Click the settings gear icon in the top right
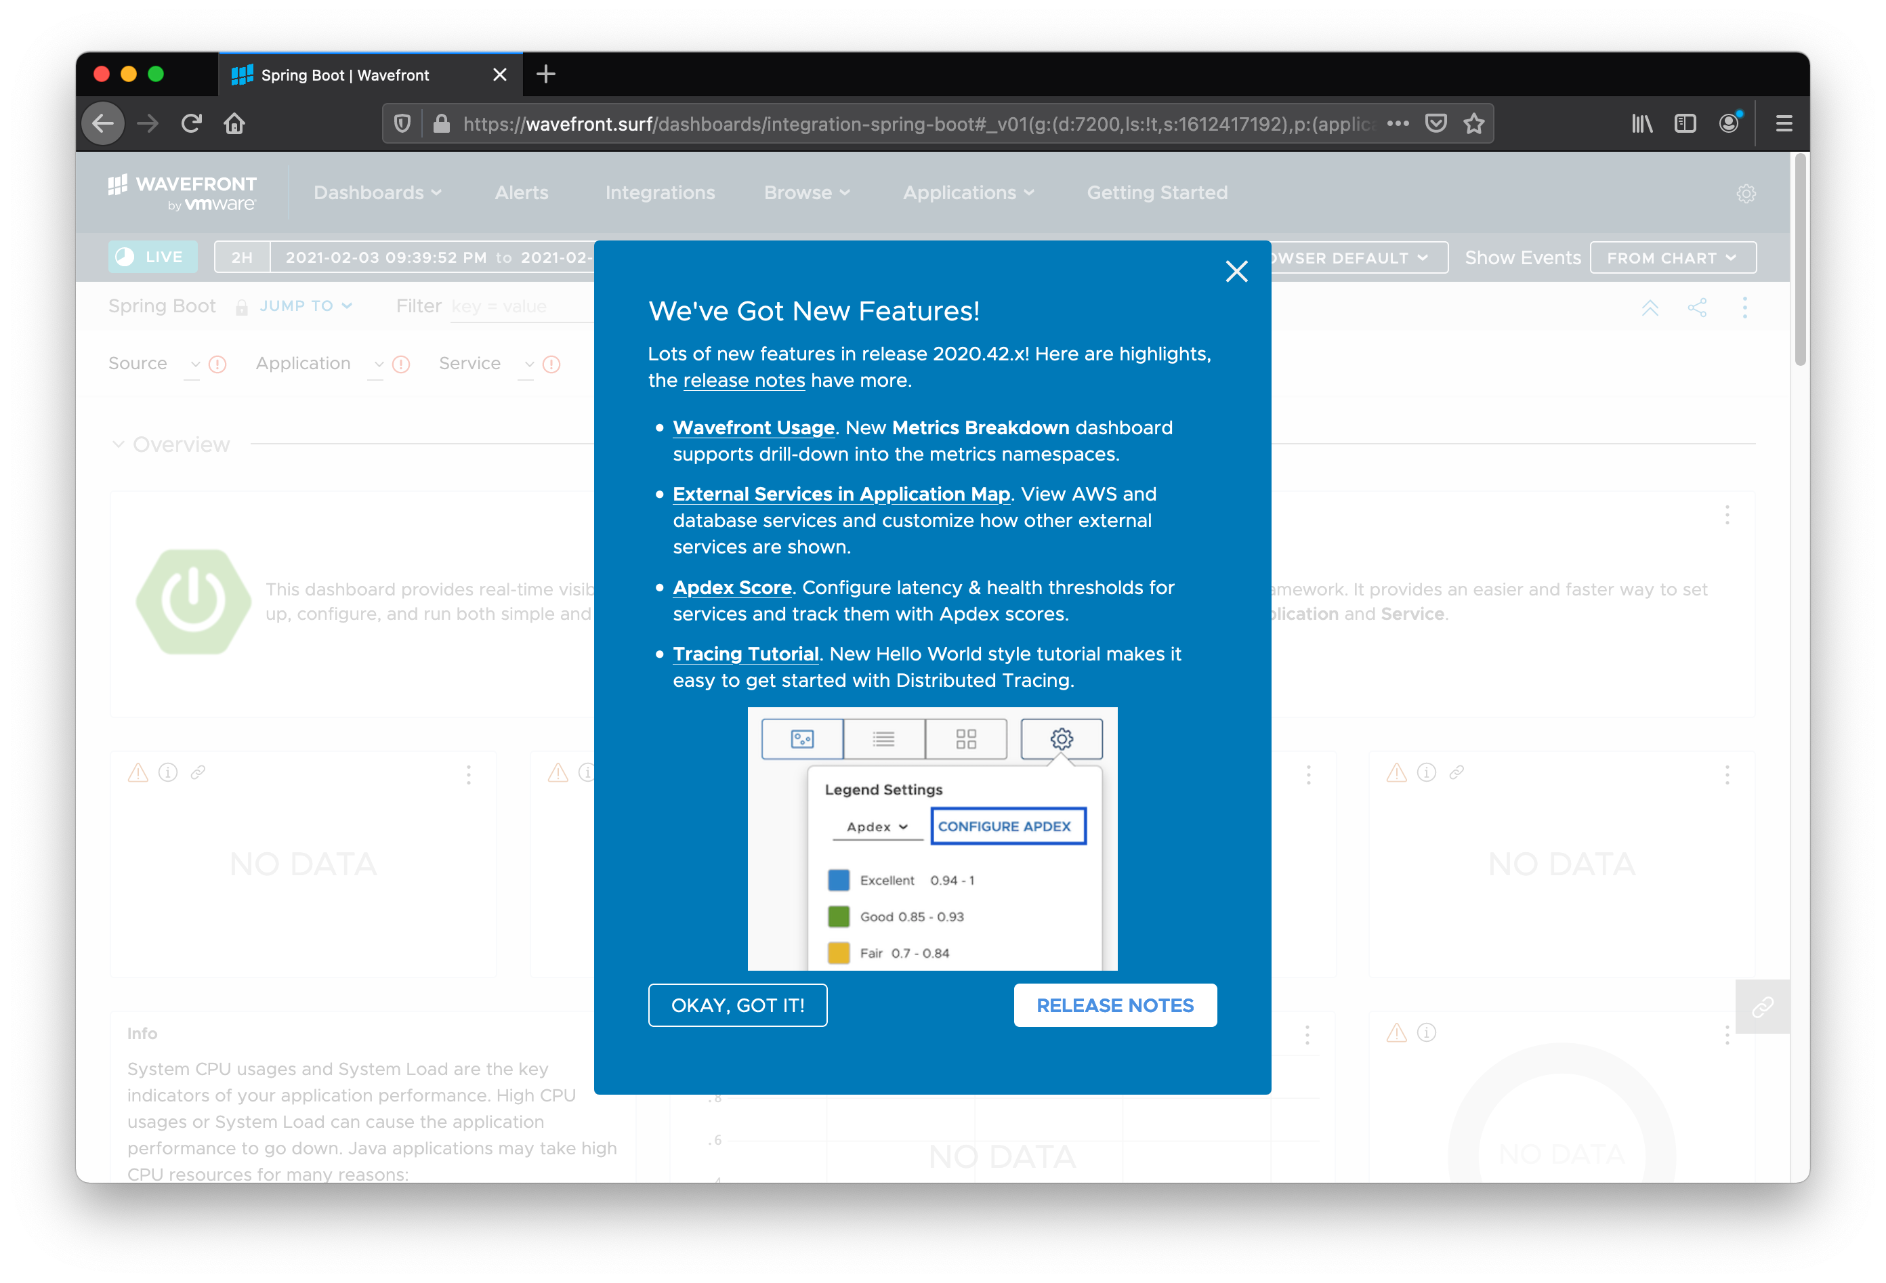 1746,190
